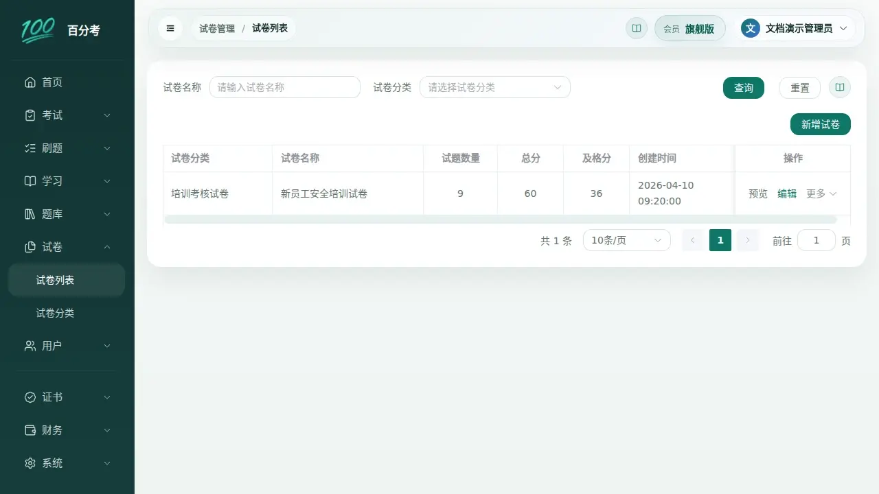Click 试卷管理 breadcrumb
This screenshot has width=879, height=494.
[x=217, y=28]
